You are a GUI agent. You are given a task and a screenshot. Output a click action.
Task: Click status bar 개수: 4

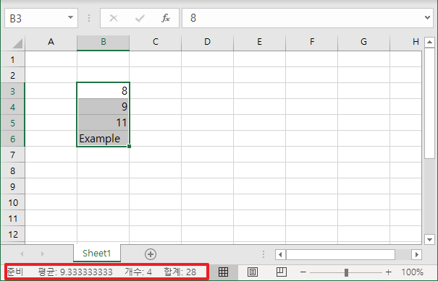138,272
